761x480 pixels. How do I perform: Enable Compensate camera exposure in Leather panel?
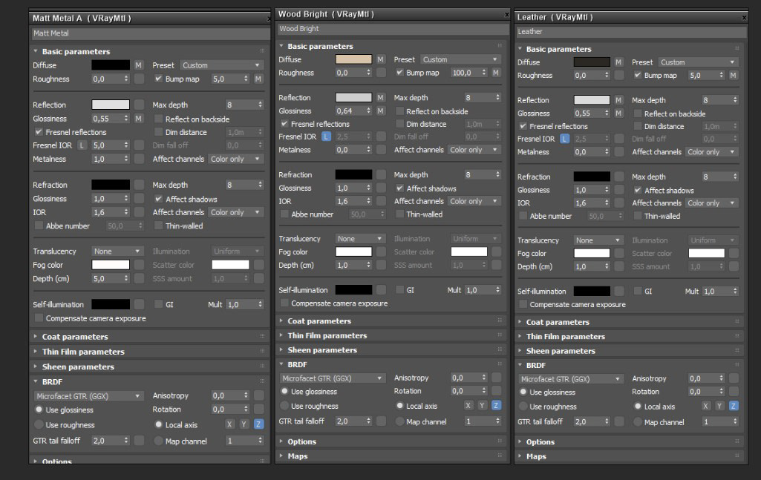point(523,304)
